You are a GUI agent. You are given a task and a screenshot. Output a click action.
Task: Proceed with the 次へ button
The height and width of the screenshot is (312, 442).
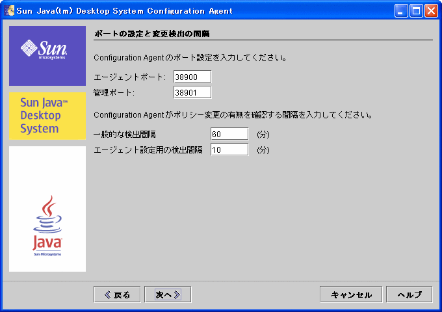(x=168, y=294)
